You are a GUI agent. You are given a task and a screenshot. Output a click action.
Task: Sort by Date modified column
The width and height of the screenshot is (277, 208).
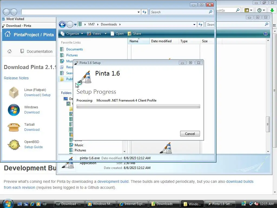[x=164, y=41]
